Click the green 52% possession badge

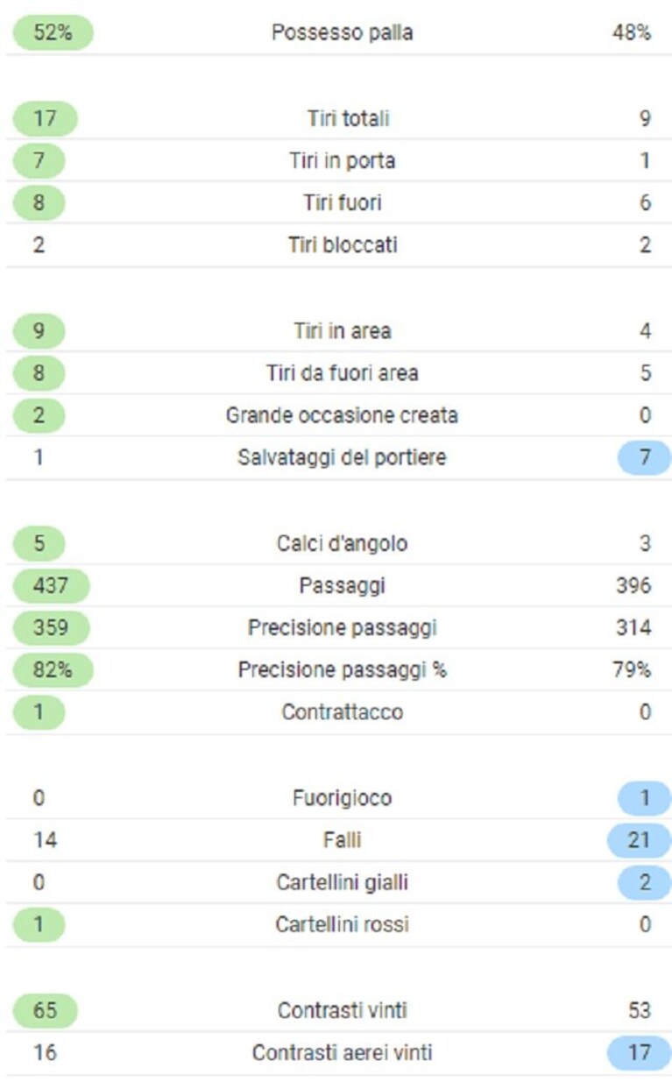point(52,33)
